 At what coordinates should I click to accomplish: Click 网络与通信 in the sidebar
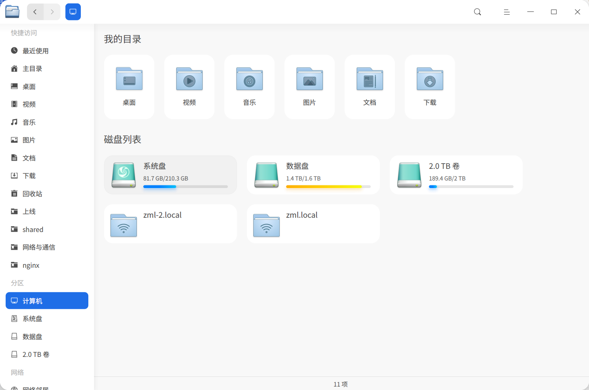click(x=39, y=247)
